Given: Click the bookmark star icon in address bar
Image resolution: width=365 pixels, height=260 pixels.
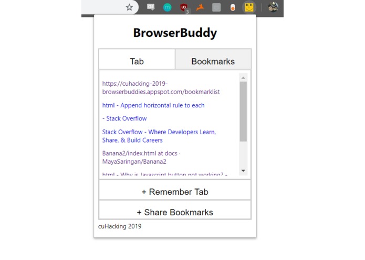Looking at the screenshot, I should pyautogui.click(x=129, y=7).
